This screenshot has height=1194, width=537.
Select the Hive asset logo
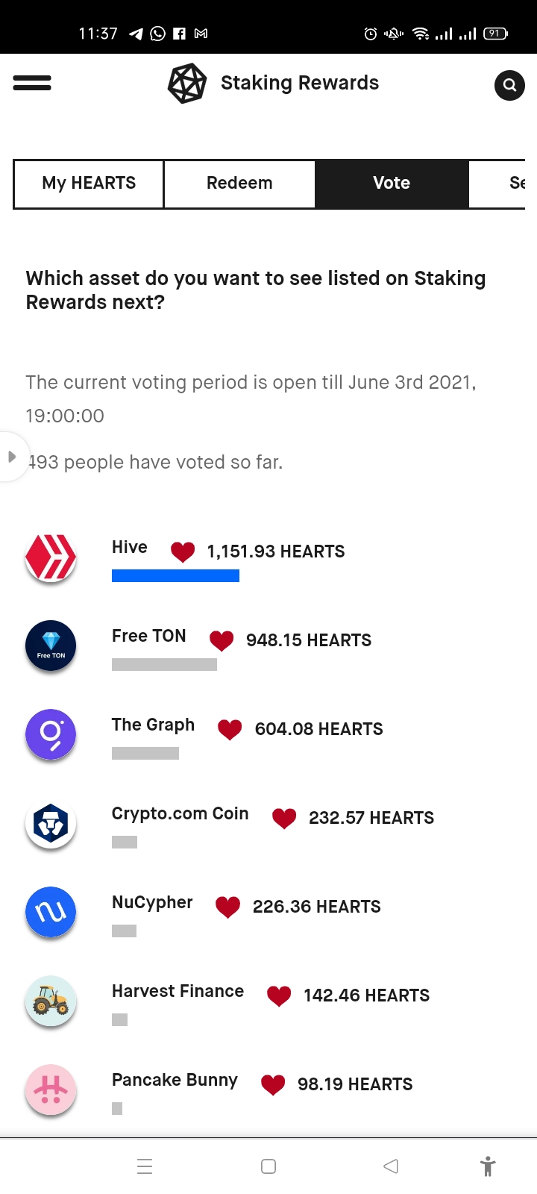(x=51, y=557)
